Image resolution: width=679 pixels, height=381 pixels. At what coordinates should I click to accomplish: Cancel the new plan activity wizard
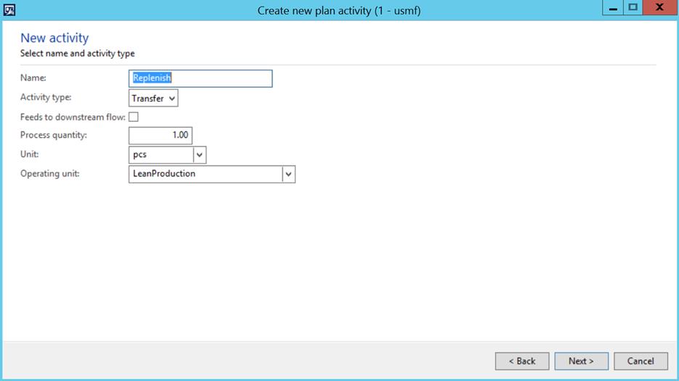641,361
